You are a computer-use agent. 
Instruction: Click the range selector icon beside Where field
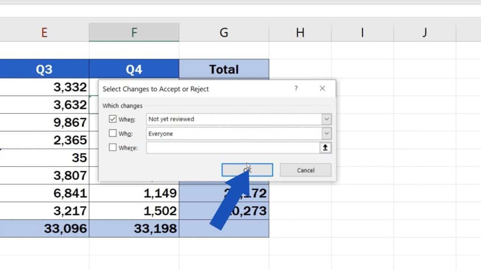[x=326, y=148]
